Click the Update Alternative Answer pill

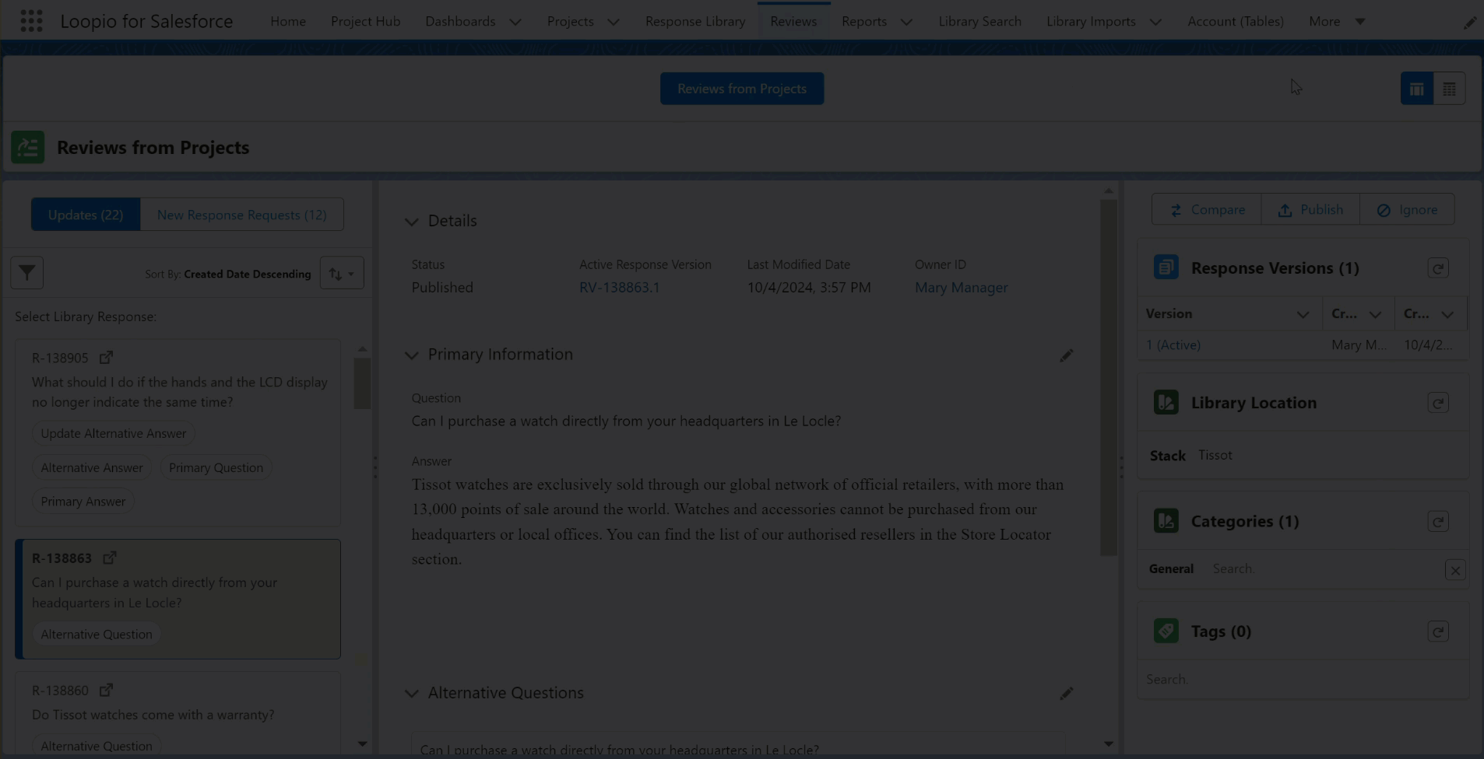point(114,433)
